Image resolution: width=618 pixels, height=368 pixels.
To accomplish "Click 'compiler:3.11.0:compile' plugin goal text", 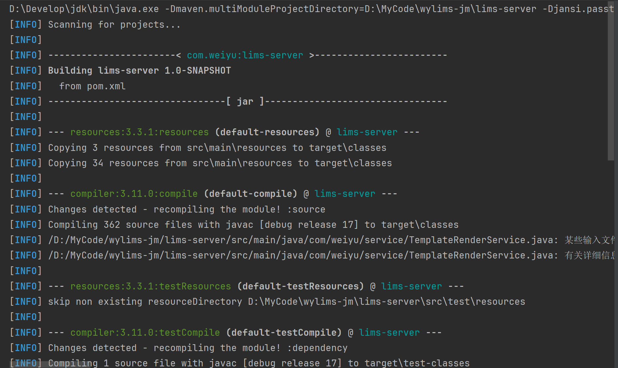I will [134, 194].
